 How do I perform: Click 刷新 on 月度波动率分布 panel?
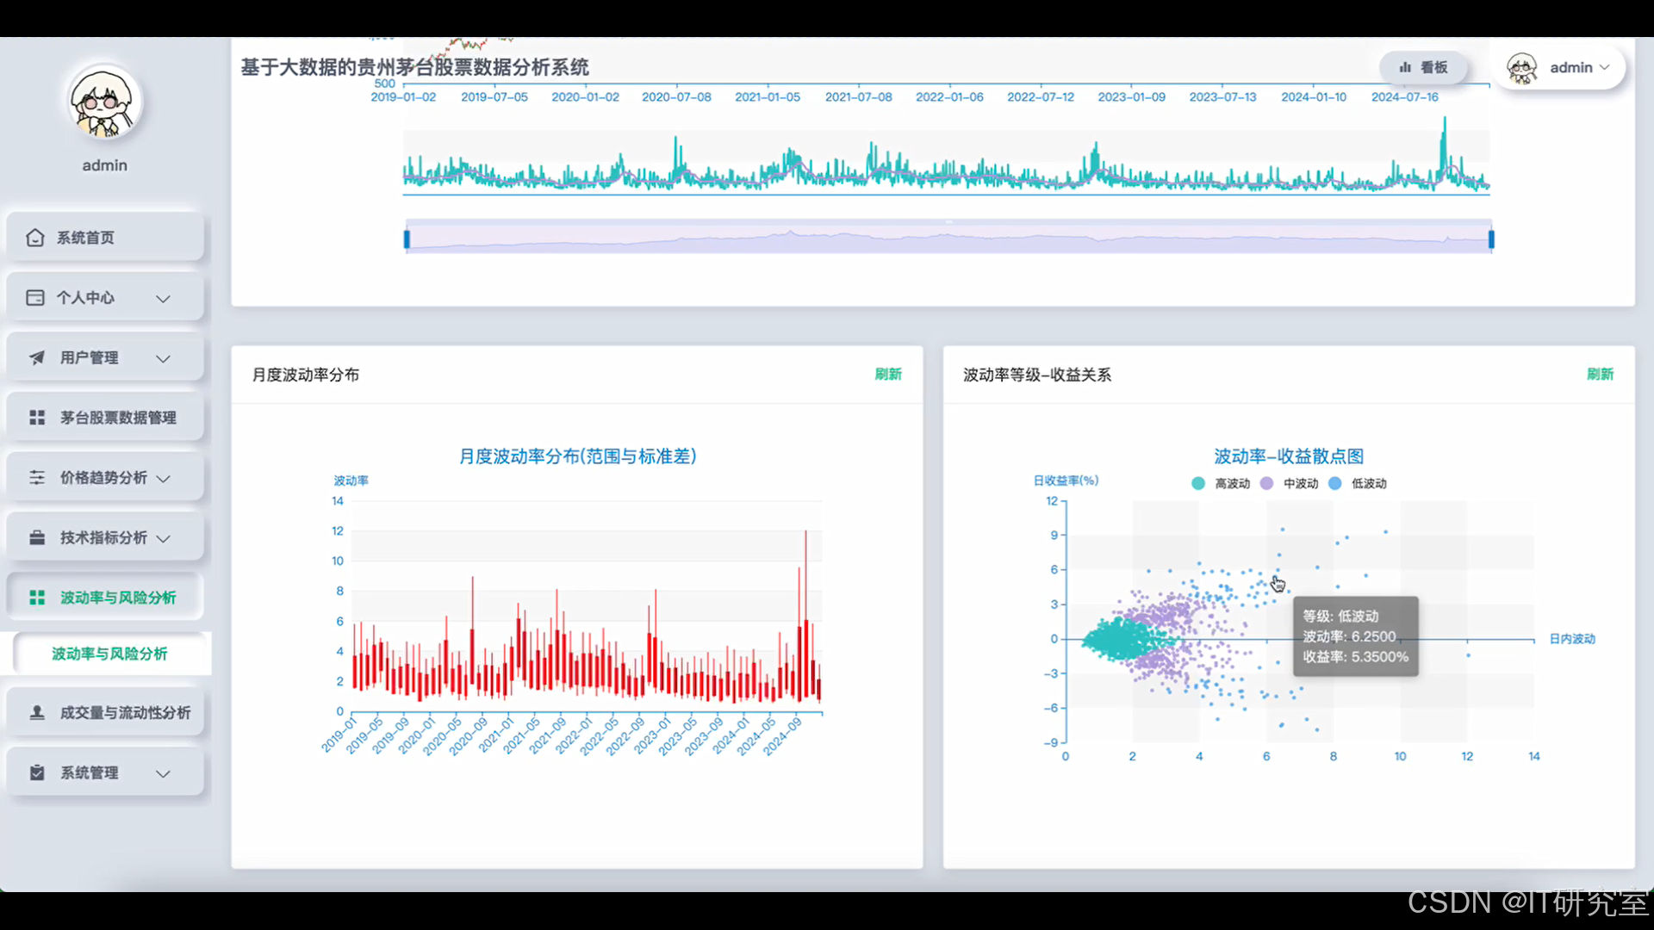tap(888, 374)
